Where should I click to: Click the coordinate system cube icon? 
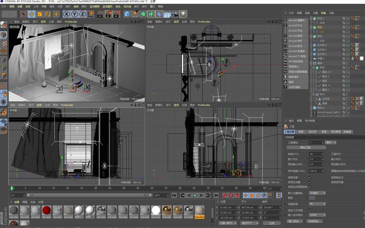(x=91, y=14)
